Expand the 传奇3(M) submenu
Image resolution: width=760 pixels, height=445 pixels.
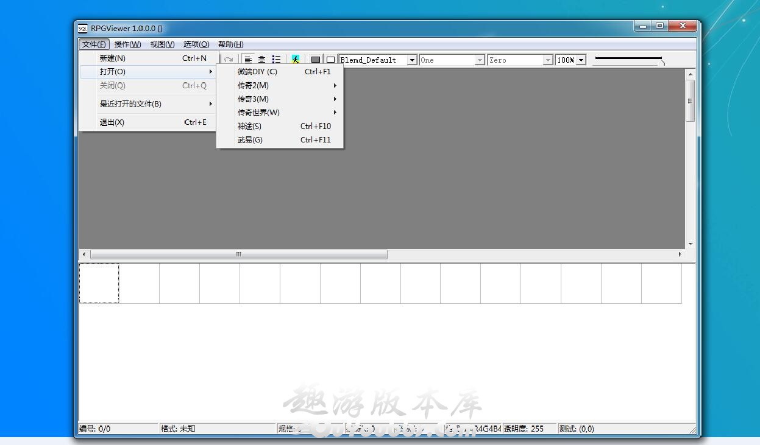(280, 99)
